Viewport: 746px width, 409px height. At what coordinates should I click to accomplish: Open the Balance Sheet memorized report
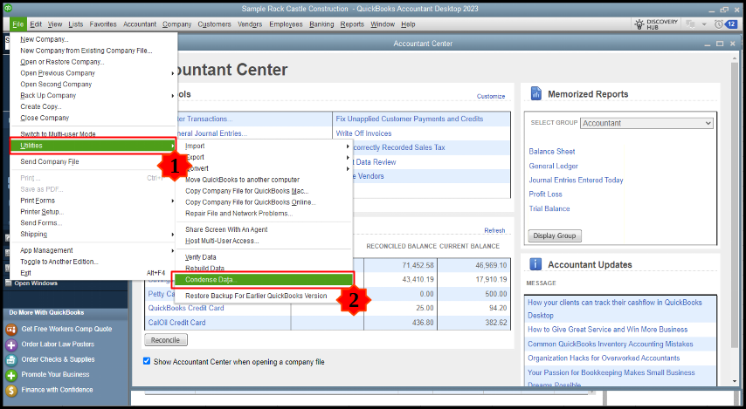coord(551,152)
